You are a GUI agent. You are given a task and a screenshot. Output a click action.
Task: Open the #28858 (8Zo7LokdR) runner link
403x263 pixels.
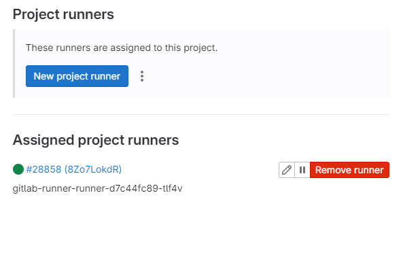(74, 169)
